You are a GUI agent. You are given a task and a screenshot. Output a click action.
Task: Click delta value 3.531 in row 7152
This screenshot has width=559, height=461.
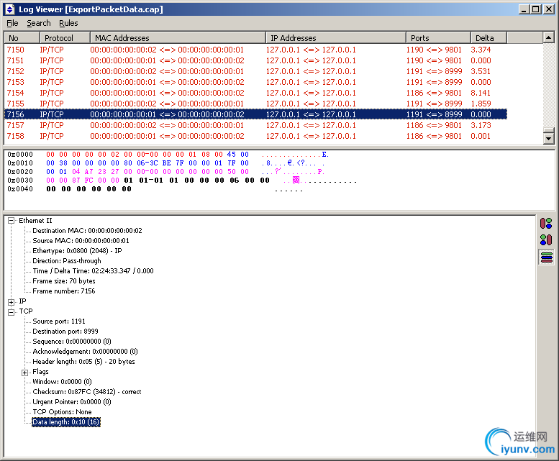481,71
